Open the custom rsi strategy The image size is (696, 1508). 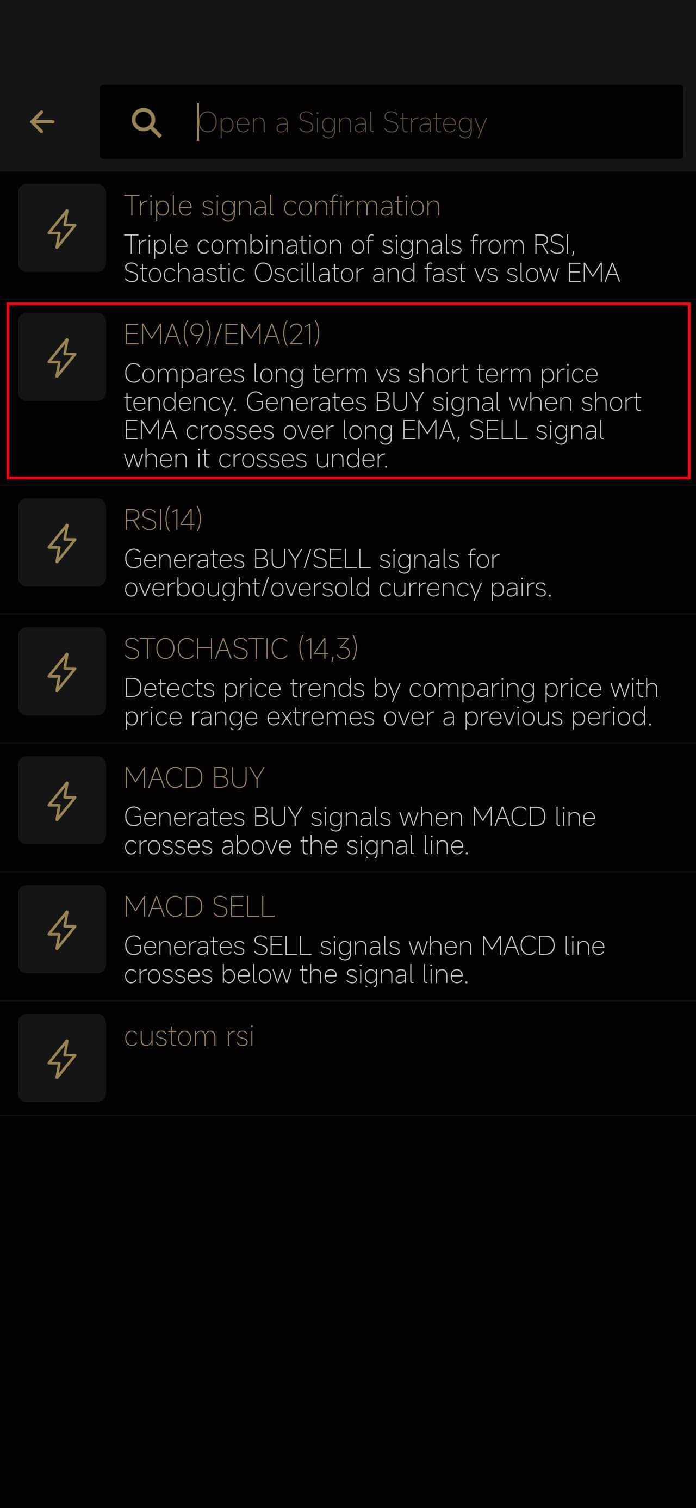click(189, 1036)
